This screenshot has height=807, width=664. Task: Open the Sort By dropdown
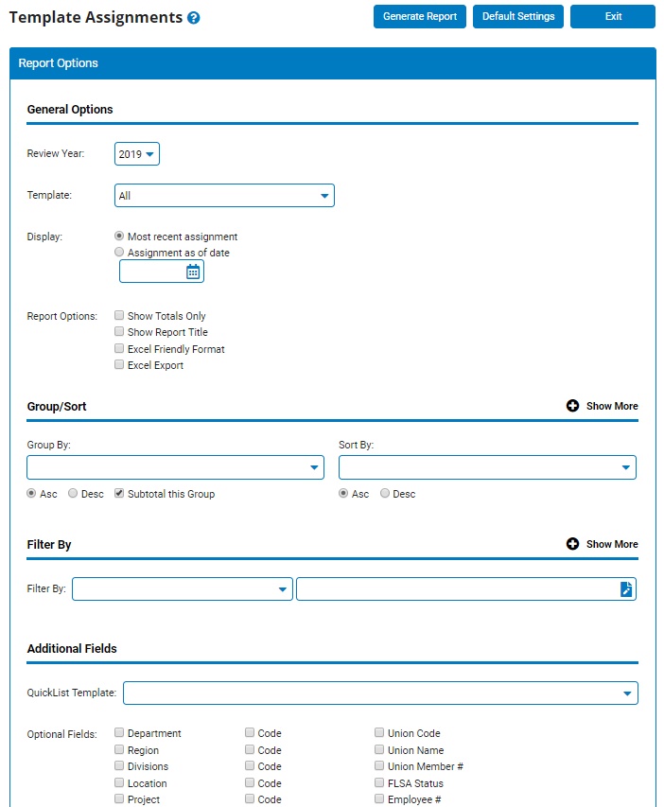(x=487, y=467)
